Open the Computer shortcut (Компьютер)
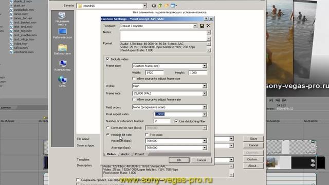The width and height of the screenshot is (329, 185). pos(62,66)
